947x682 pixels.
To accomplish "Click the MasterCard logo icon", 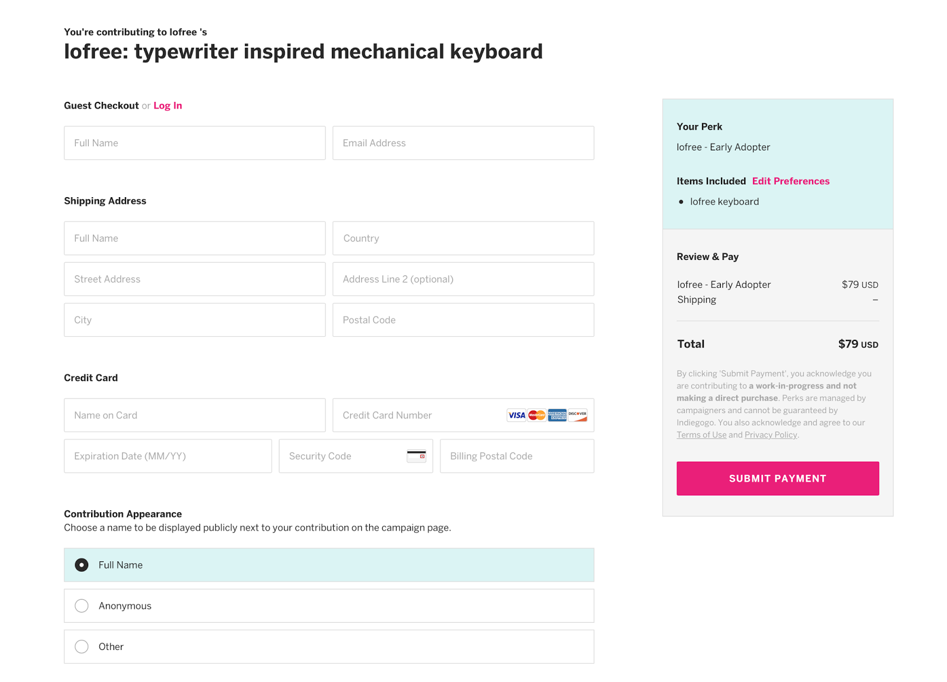I will [537, 415].
